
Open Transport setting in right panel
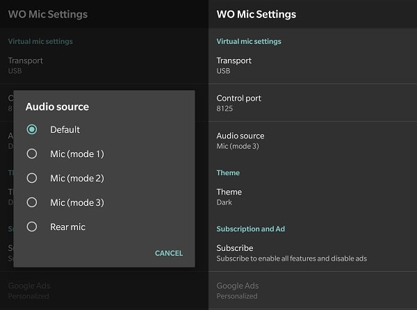(313, 65)
